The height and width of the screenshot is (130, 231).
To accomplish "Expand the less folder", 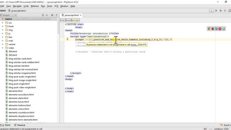I will tap(3, 37).
